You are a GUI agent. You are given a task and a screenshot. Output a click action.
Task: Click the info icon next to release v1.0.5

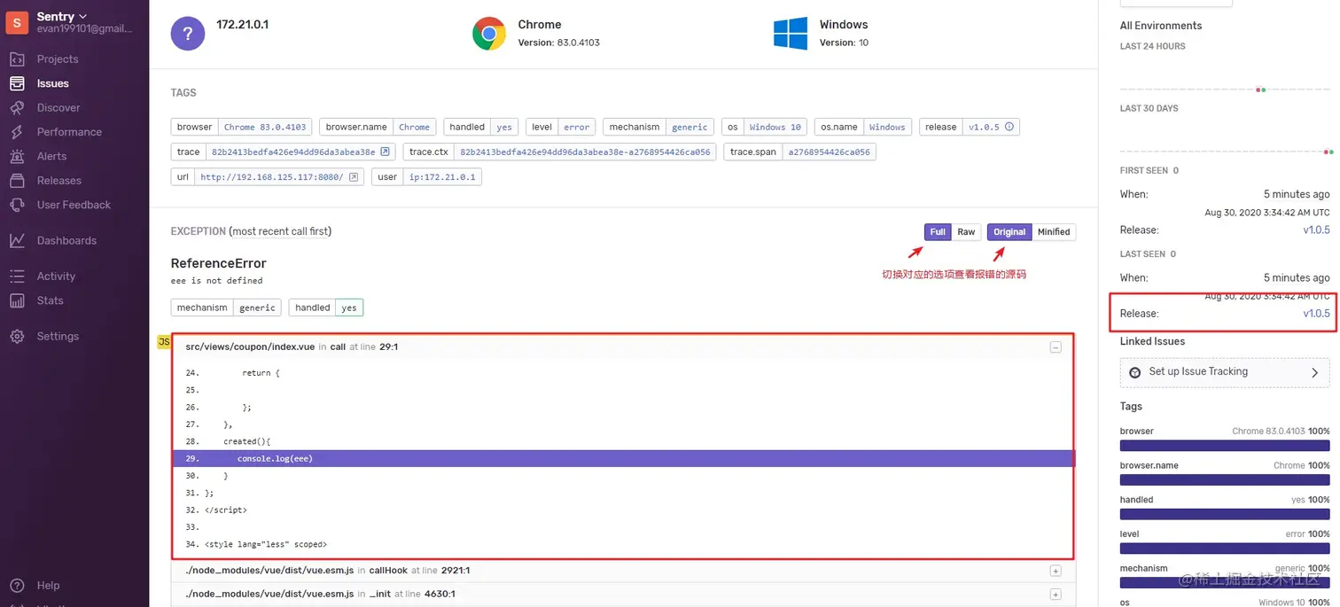pyautogui.click(x=1009, y=127)
